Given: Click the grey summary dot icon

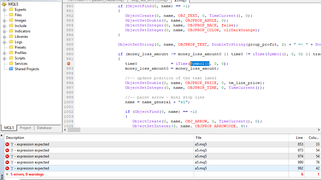Looking at the screenshot, I should click(x=7, y=174).
